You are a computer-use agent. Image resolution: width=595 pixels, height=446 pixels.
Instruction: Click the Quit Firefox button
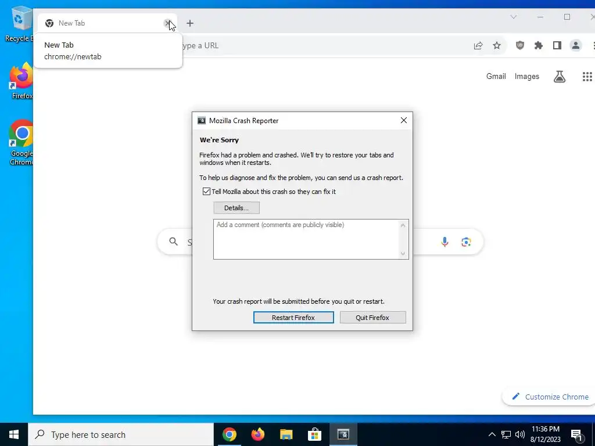point(372,318)
